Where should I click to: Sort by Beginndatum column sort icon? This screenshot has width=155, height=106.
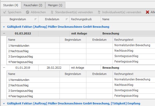[x=35, y=19]
